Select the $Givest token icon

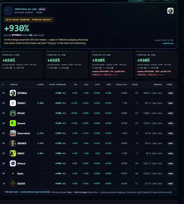13,163
